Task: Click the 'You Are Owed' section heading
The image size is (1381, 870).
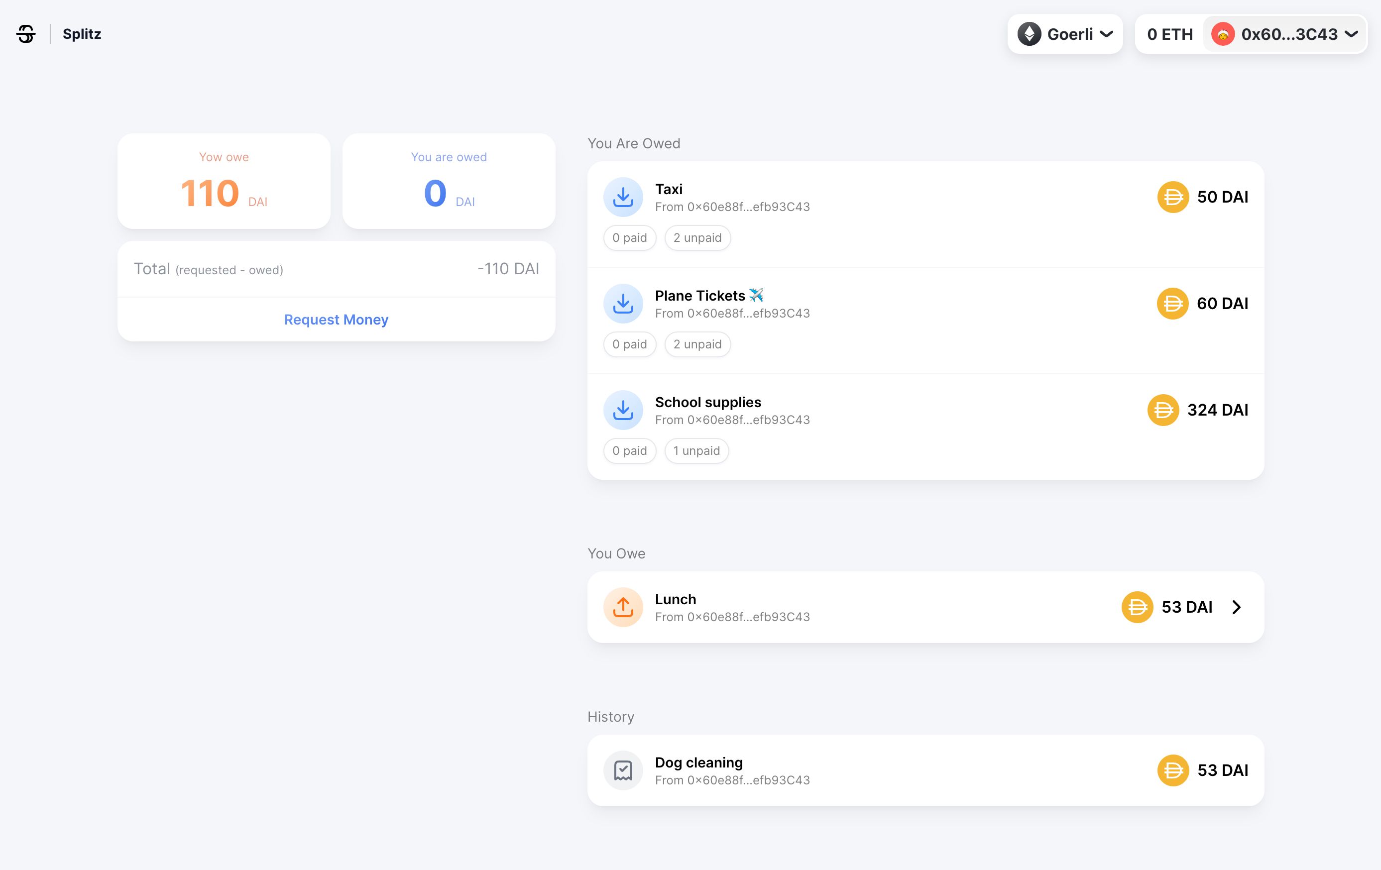Action: point(634,143)
